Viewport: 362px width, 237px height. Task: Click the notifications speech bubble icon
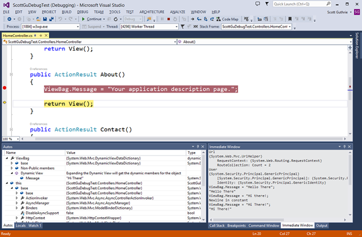(x=257, y=4)
